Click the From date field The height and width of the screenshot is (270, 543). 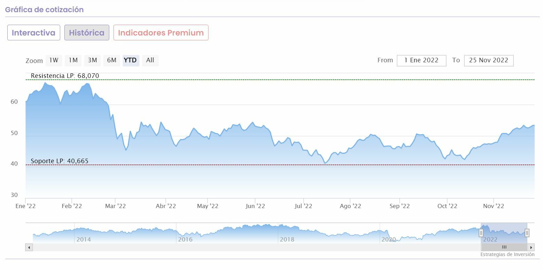(x=421, y=60)
